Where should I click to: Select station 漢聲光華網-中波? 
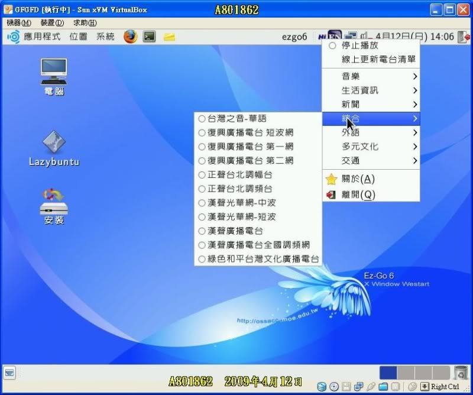tap(258, 203)
